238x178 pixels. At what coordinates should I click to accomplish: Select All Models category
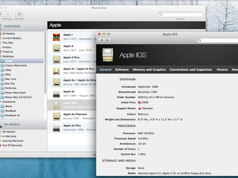(9, 34)
